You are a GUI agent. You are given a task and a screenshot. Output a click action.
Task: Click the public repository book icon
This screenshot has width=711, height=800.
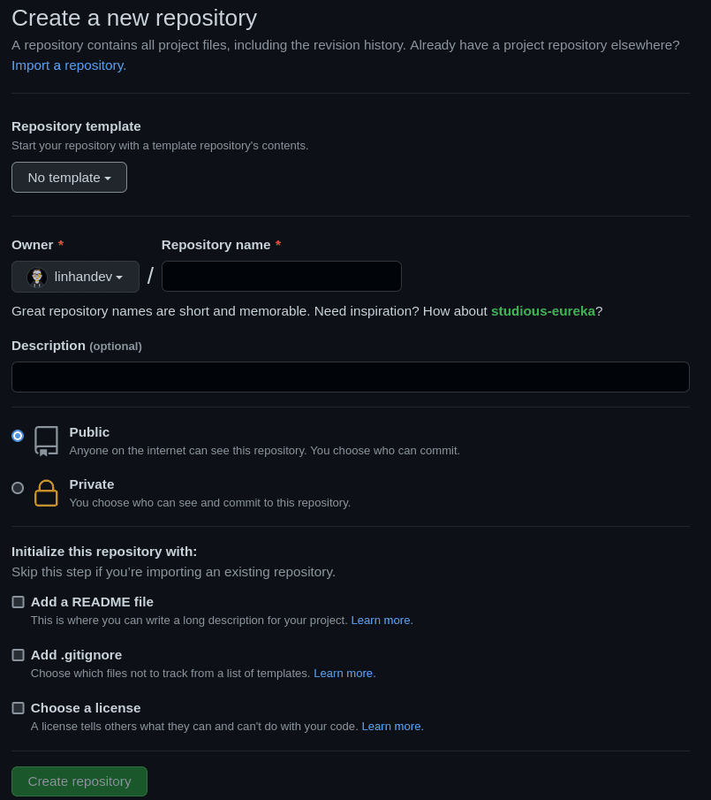pyautogui.click(x=46, y=440)
